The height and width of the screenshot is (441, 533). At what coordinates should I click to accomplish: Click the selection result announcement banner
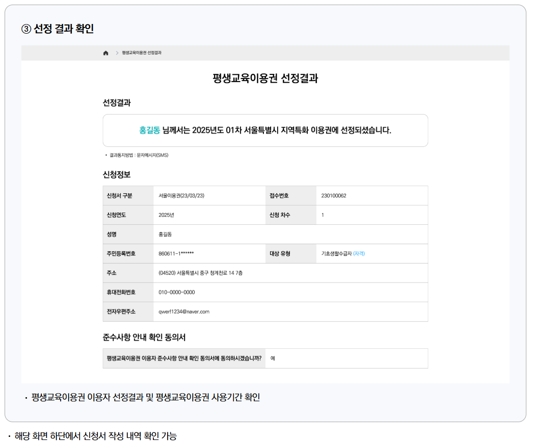click(265, 129)
